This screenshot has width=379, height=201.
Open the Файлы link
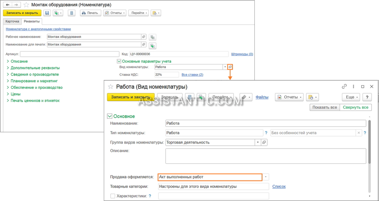click(262, 97)
